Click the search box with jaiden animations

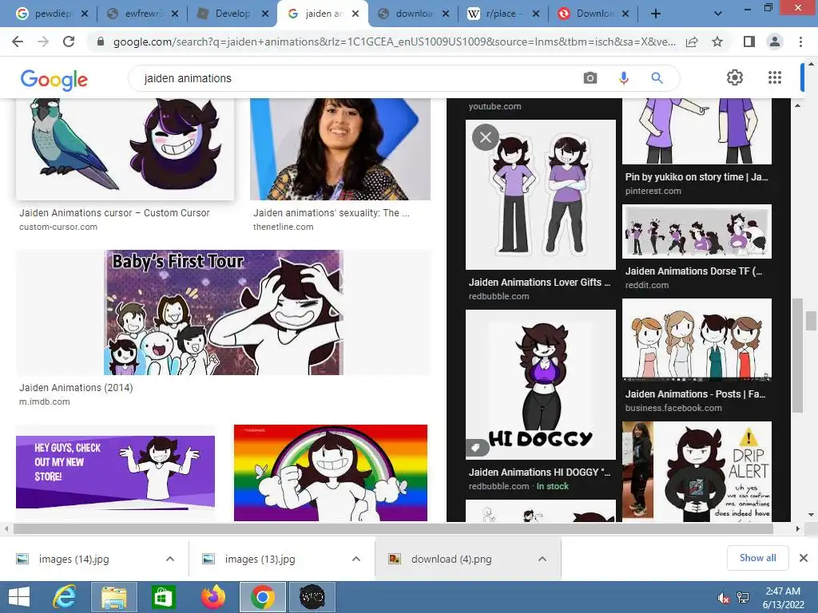[355, 78]
